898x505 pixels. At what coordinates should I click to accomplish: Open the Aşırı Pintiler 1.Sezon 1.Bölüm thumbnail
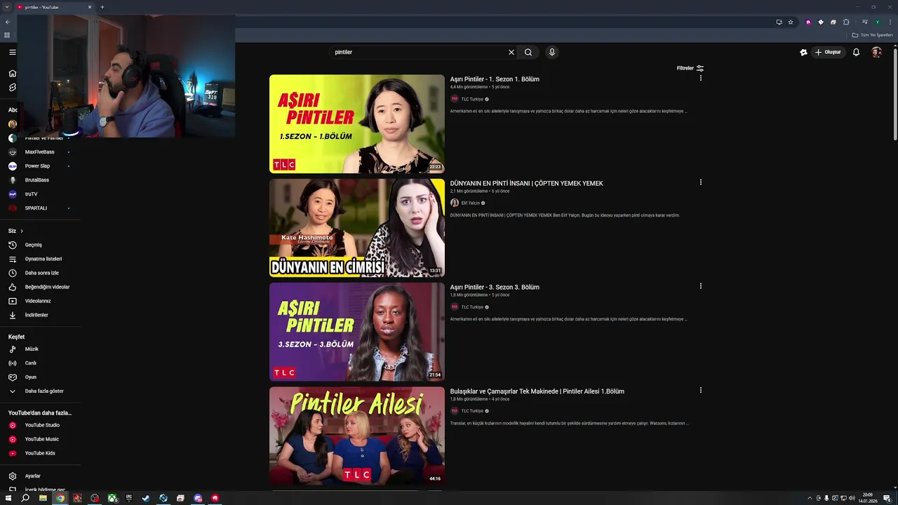pos(357,124)
